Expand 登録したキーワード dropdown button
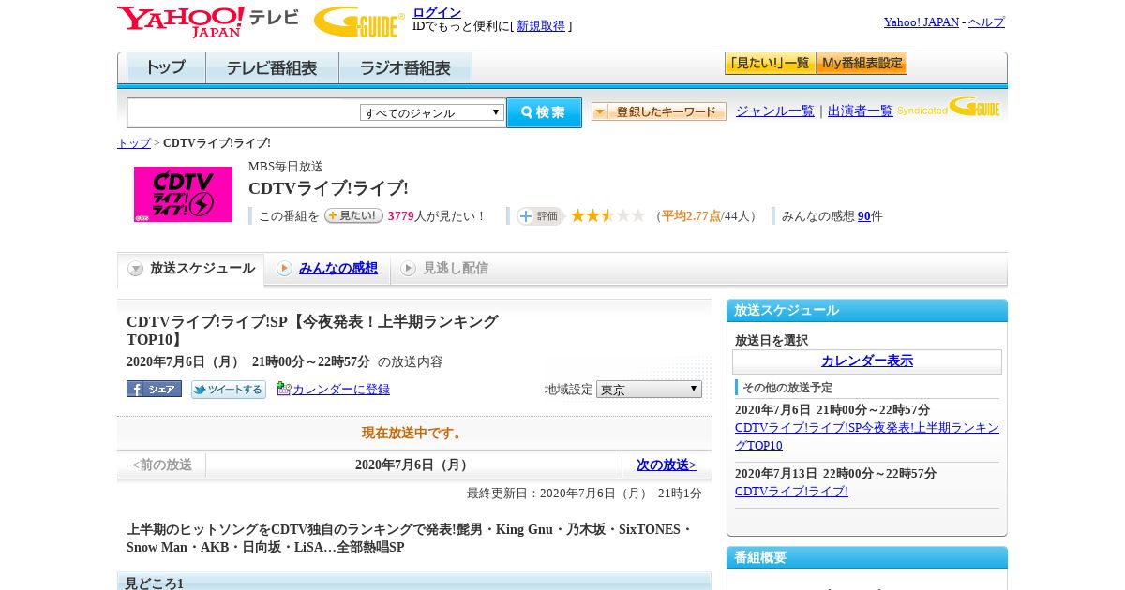This screenshot has height=590, width=1125. (x=659, y=111)
